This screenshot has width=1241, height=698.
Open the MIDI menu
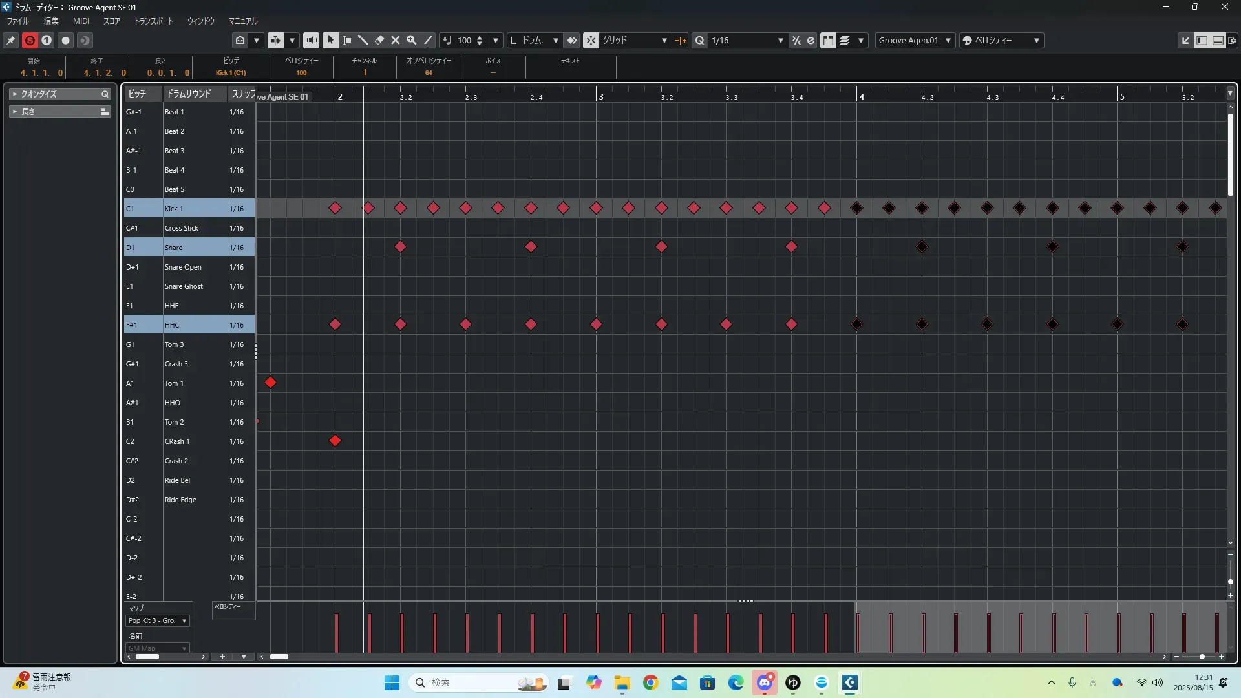(x=81, y=21)
